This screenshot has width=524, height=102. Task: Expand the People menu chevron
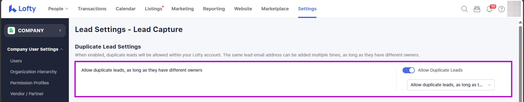67,9
